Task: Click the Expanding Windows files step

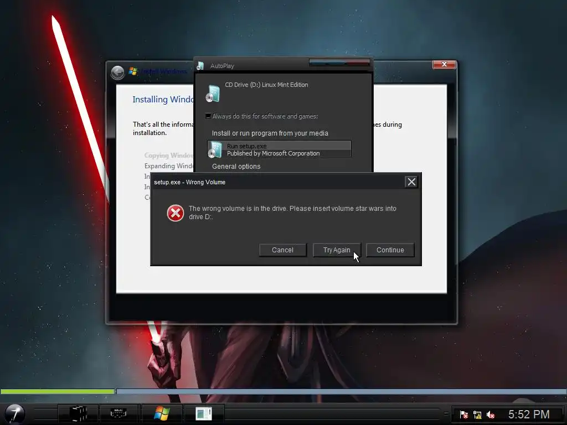Action: point(169,166)
